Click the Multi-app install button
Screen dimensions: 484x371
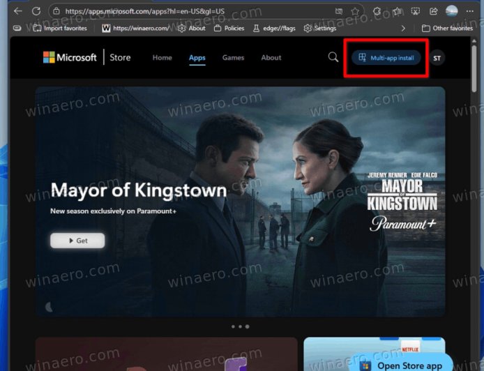tap(386, 58)
